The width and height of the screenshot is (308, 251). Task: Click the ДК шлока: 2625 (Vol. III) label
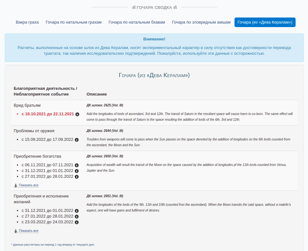(x=105, y=105)
